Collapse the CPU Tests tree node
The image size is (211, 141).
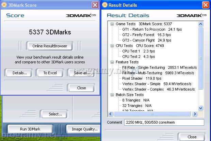pos(112,46)
